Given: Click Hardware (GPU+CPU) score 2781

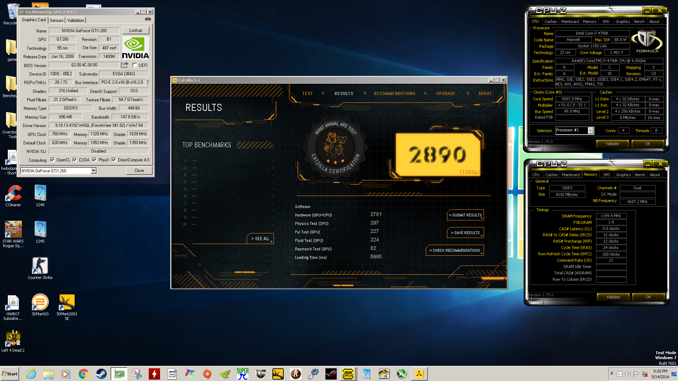Looking at the screenshot, I should (x=376, y=215).
